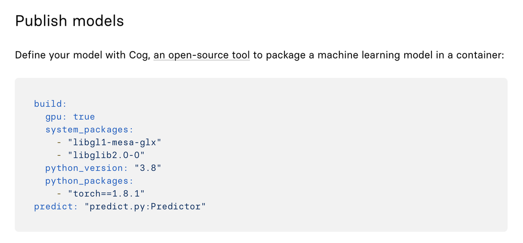Click the "python_version:" key
This screenshot has height=243, width=523.
(x=87, y=168)
